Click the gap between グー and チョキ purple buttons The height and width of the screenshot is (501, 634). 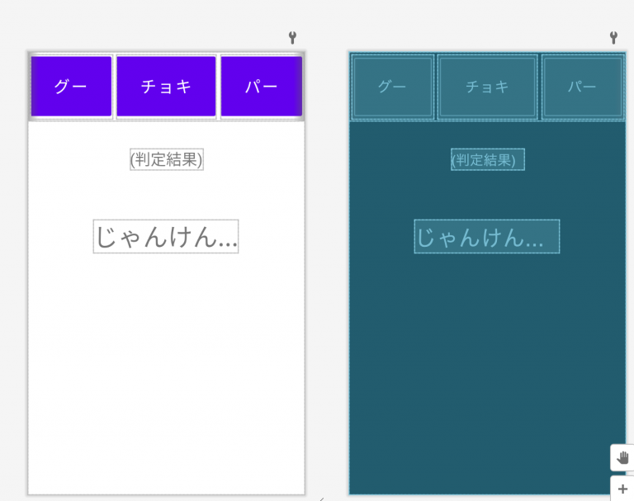(x=115, y=87)
